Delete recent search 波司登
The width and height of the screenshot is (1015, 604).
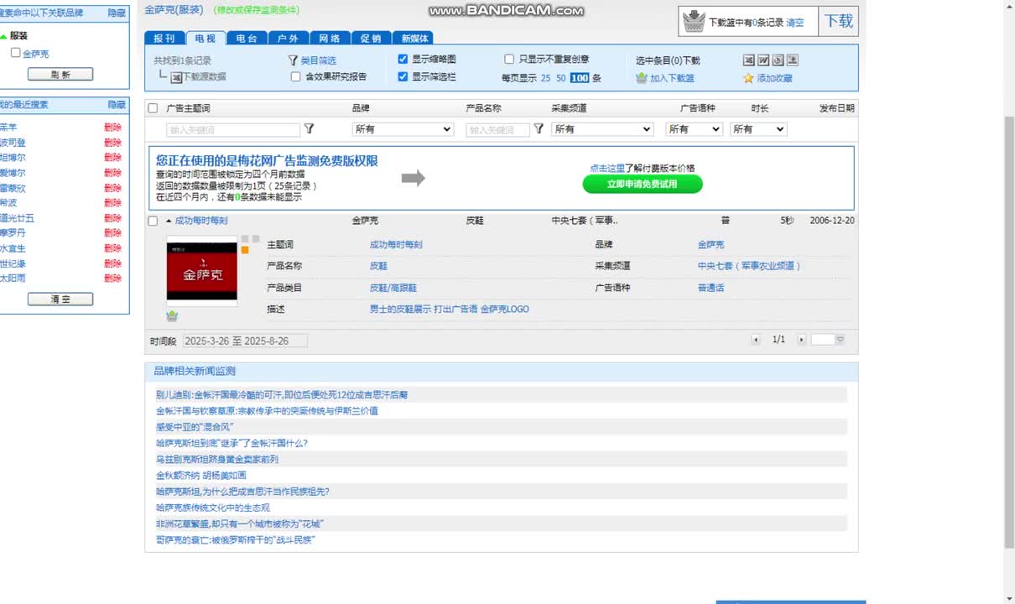tap(112, 143)
